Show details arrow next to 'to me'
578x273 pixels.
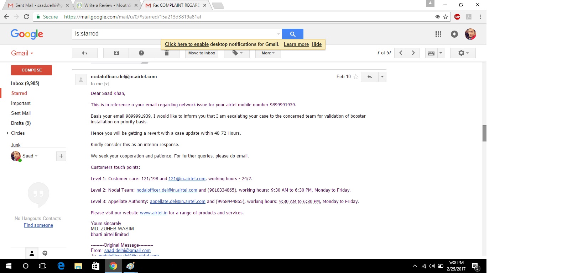pos(106,84)
